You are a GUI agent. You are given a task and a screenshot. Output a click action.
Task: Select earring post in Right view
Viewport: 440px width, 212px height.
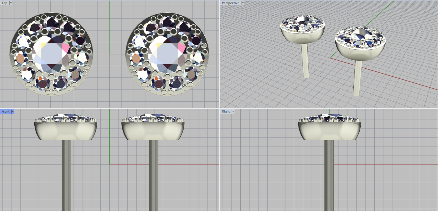pos(329,175)
